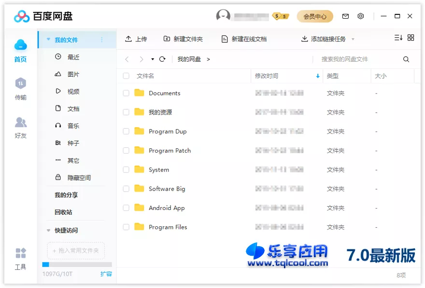Screen dimensions: 425x288
Task: Collapse the 快捷访问 section arrow
Action: 48,231
